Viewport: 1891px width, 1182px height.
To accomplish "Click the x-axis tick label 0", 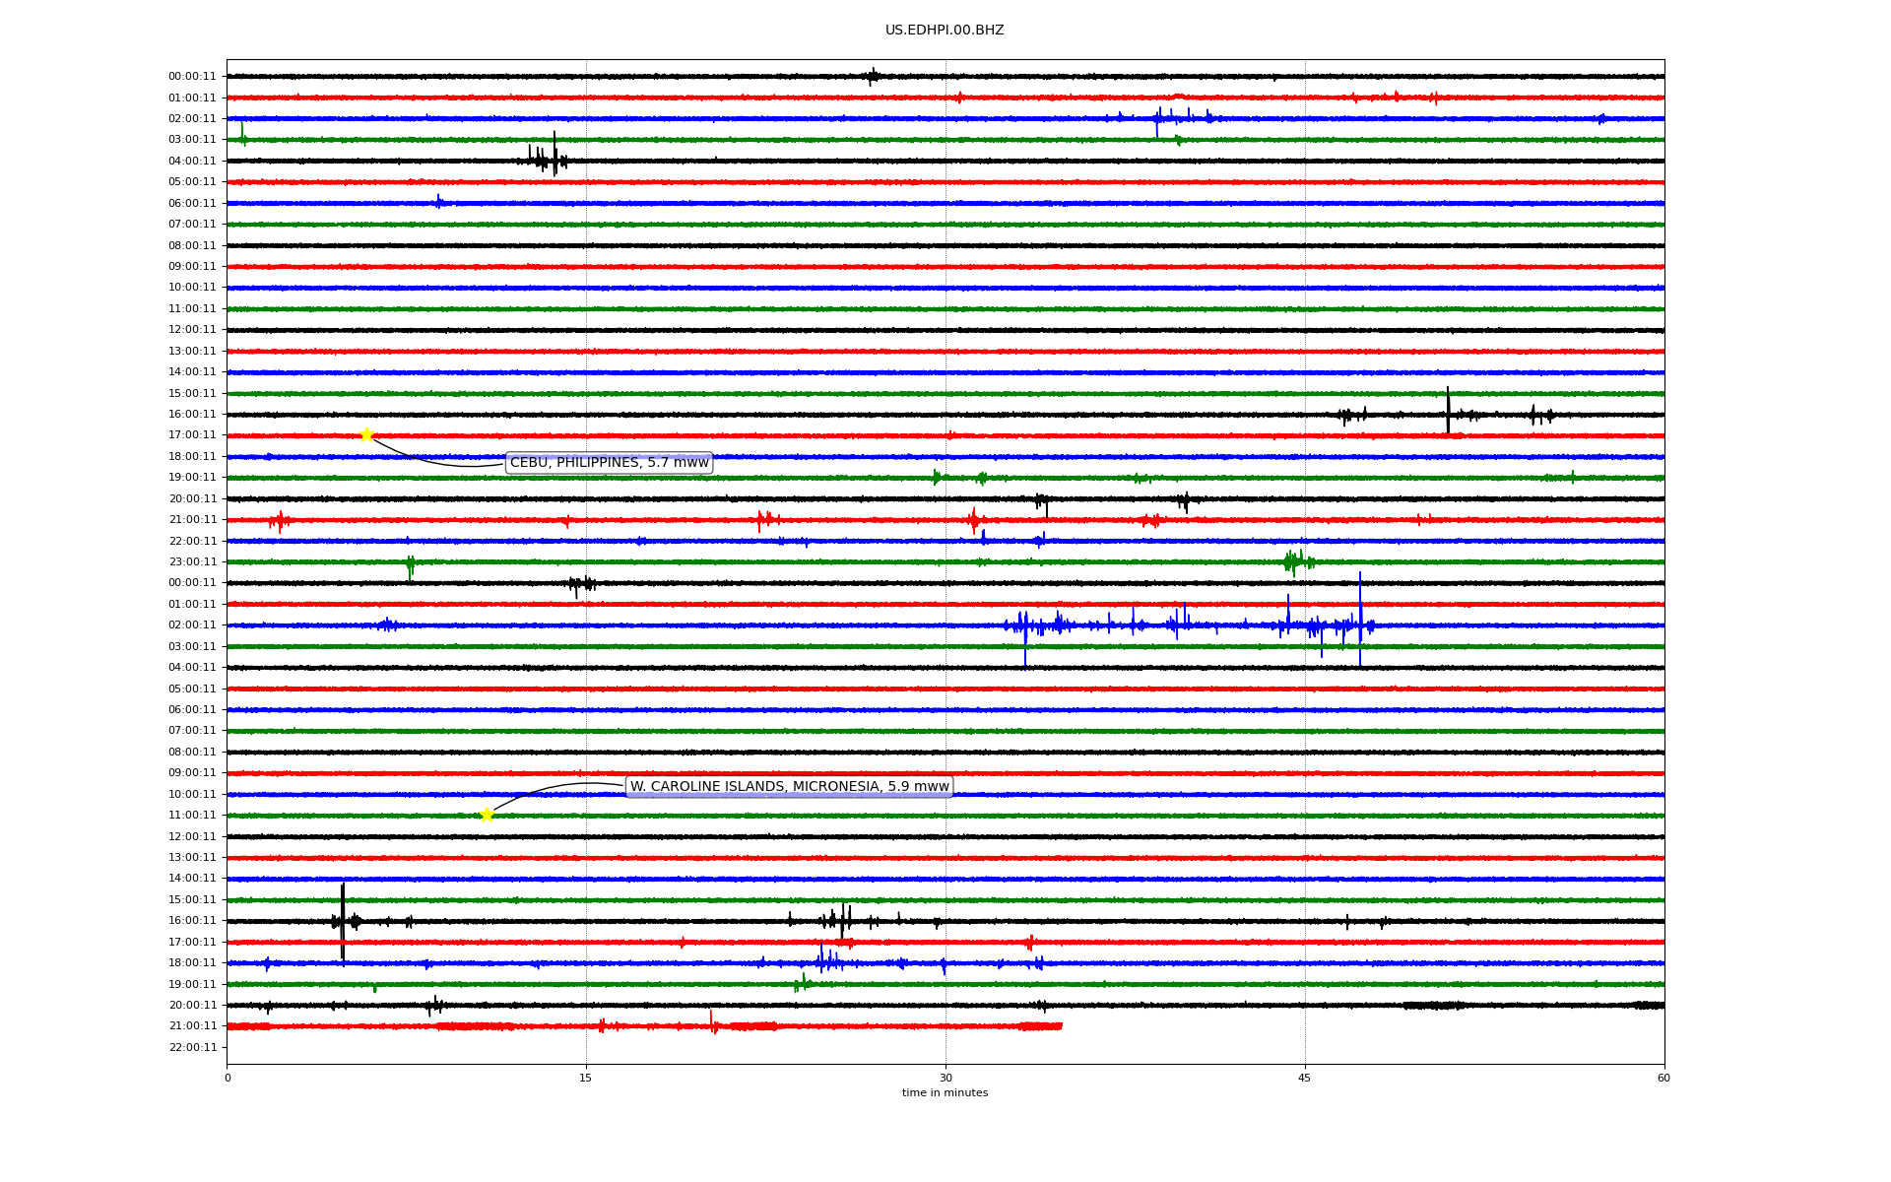I will (228, 1078).
